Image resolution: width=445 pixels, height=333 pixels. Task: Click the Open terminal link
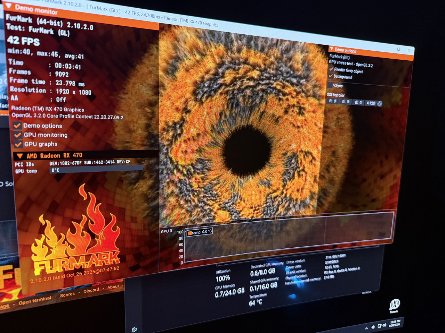tap(35, 300)
